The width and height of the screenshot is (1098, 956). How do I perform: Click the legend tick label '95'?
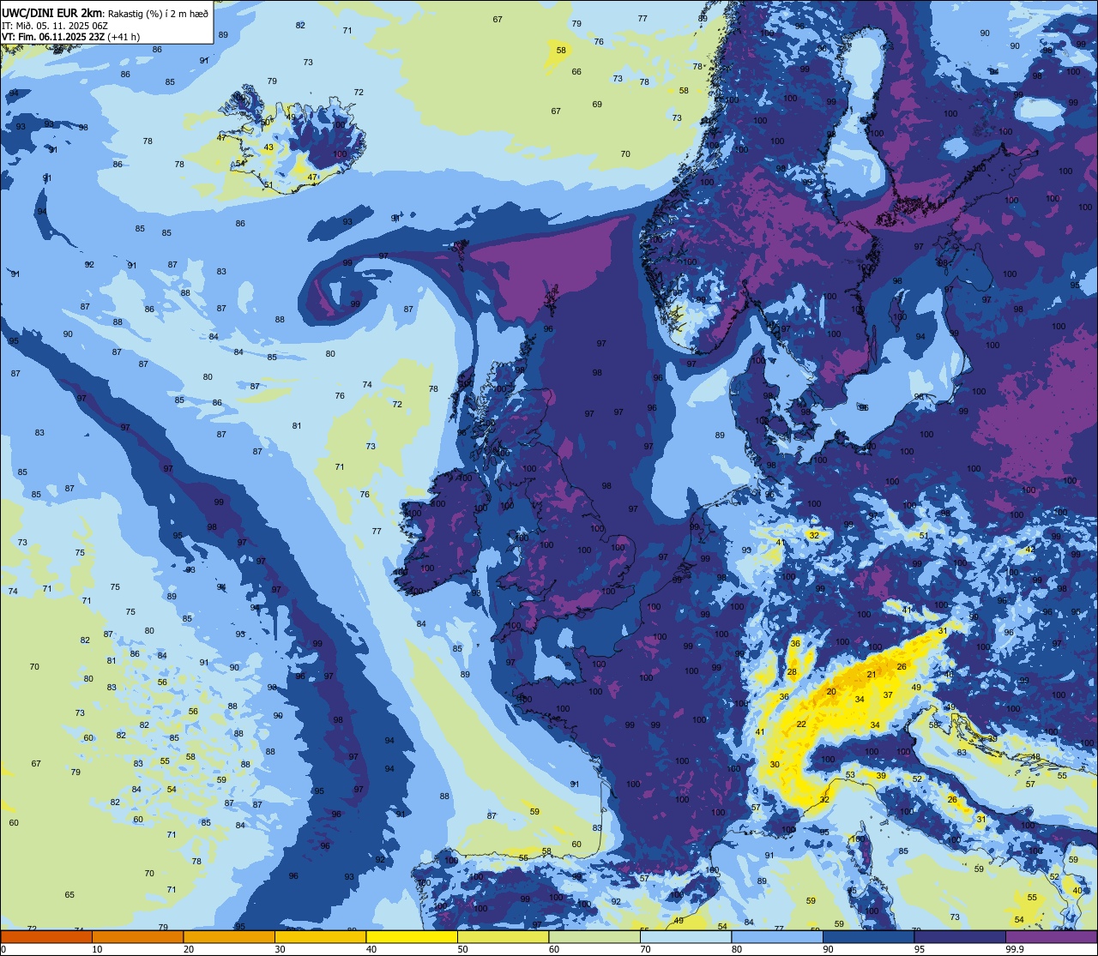[x=920, y=949]
